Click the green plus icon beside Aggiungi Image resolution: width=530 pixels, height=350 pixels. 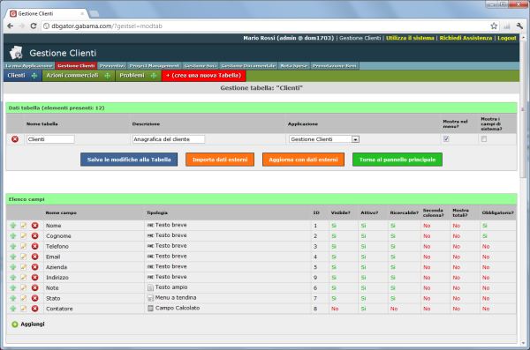click(x=14, y=324)
